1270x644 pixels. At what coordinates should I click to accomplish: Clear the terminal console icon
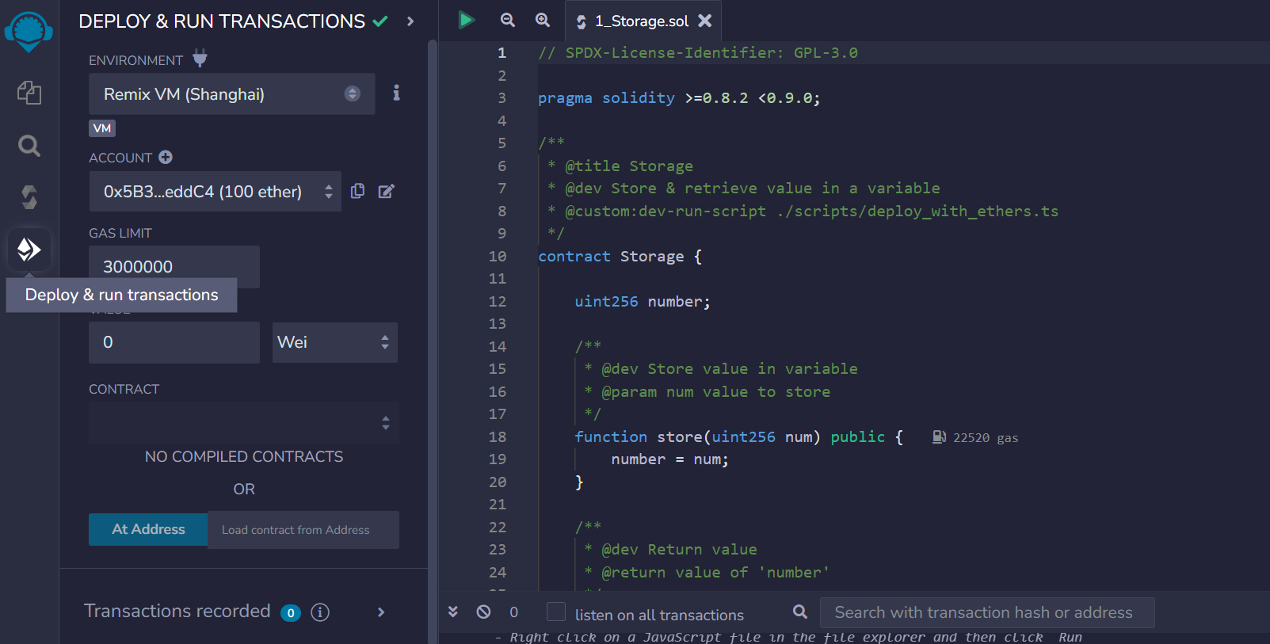point(483,612)
